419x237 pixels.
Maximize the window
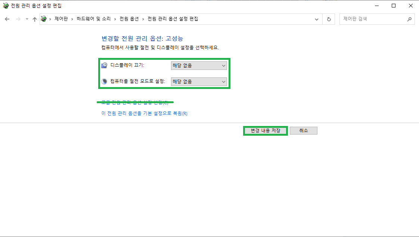pos(394,6)
